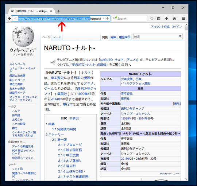This screenshot has width=197, height=186.
Task: Open the メインページ sidebar link
Action: click(17, 64)
